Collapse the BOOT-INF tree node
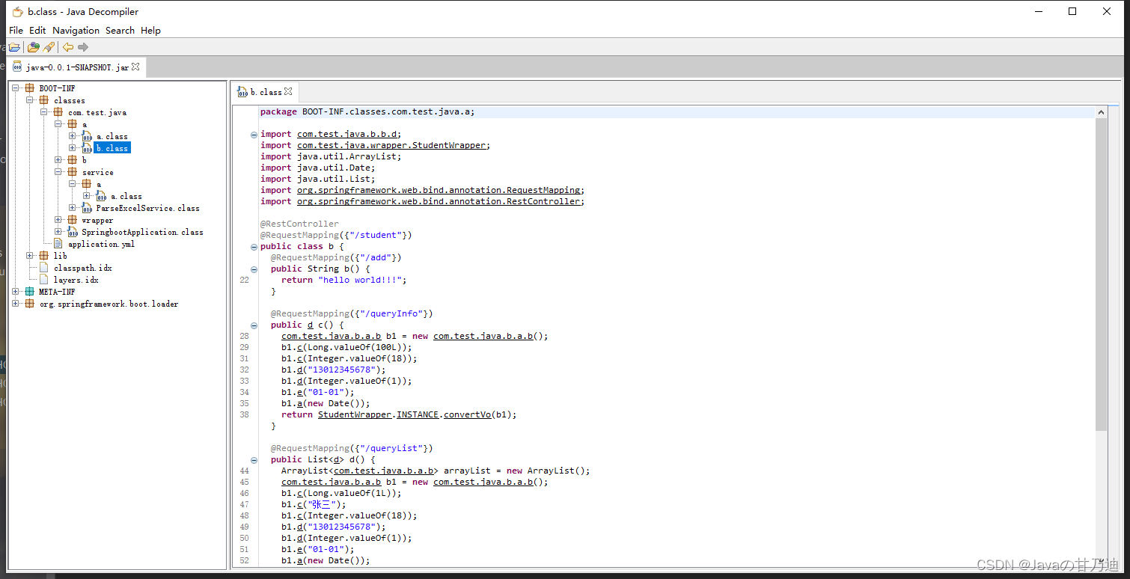 pyautogui.click(x=15, y=88)
